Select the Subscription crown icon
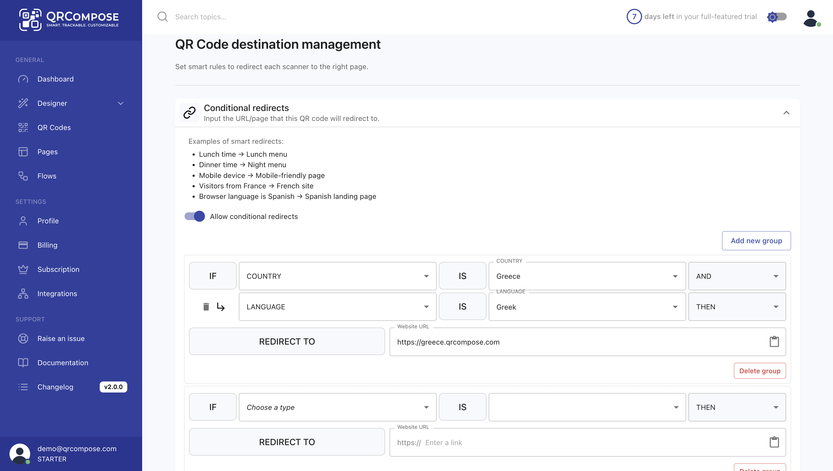This screenshot has width=833, height=471. tap(23, 269)
